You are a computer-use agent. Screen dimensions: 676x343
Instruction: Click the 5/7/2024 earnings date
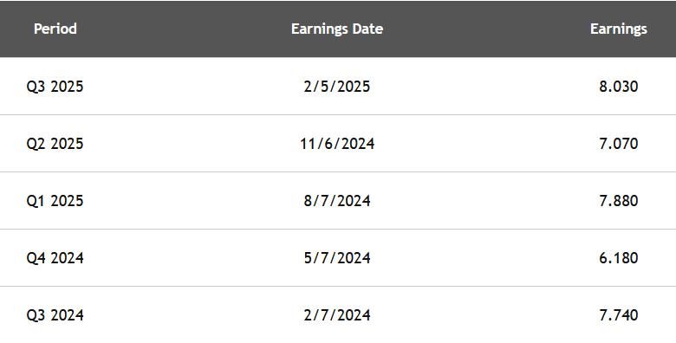coord(337,258)
